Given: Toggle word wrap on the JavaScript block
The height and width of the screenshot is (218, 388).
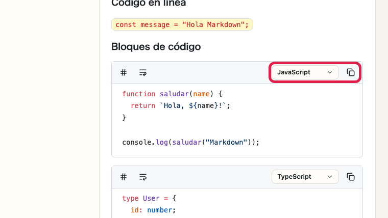Looking at the screenshot, I should click(143, 73).
